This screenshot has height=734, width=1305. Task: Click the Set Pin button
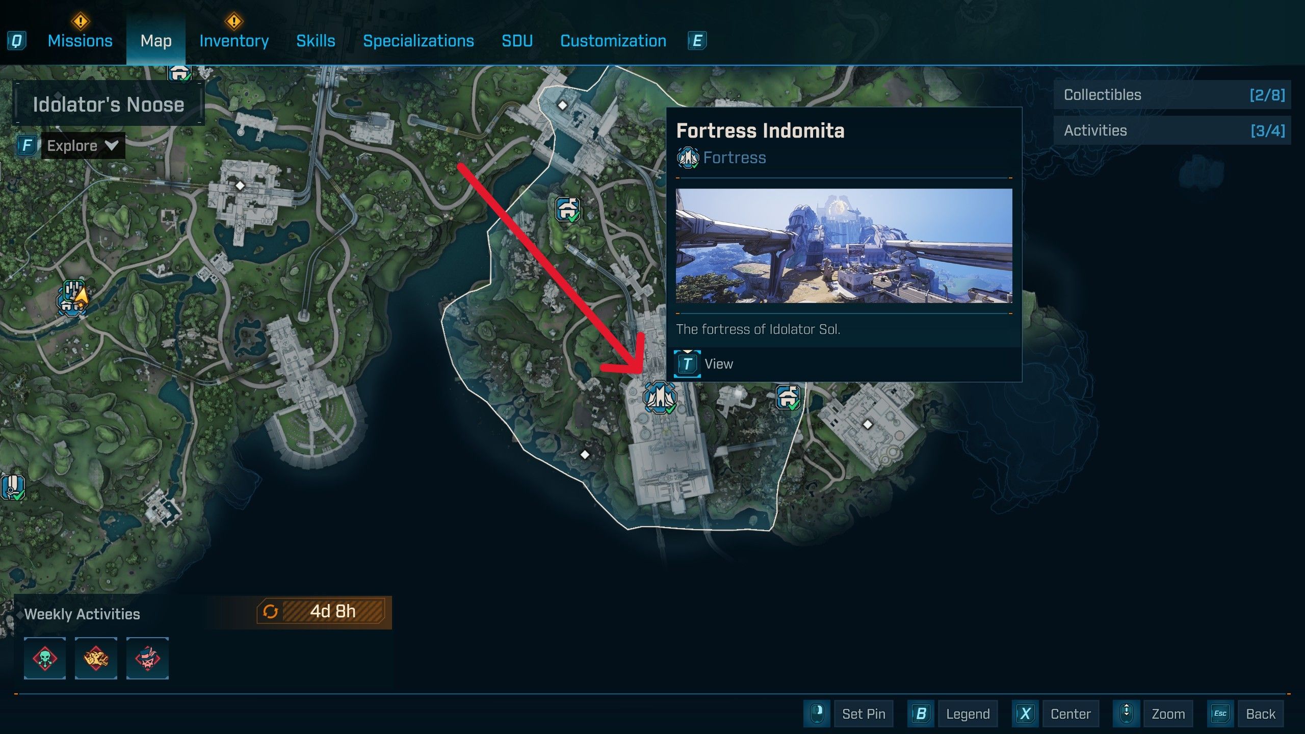coord(864,714)
